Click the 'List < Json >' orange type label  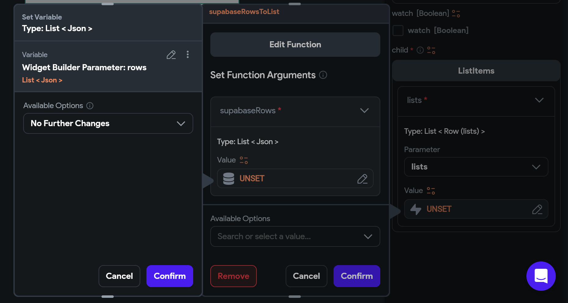42,80
